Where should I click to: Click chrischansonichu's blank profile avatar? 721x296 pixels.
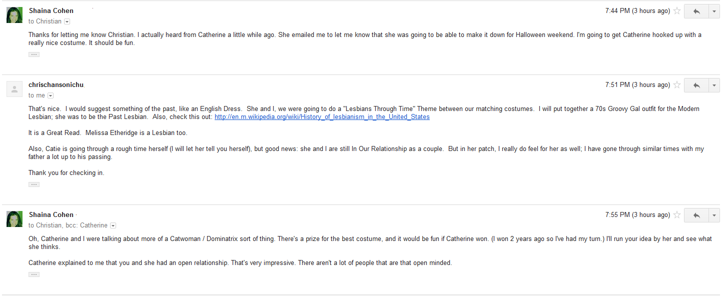point(15,89)
